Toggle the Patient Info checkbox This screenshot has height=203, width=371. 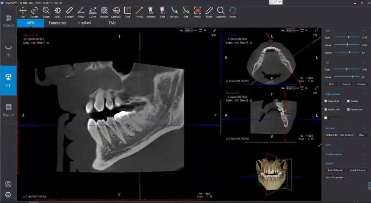(326, 101)
